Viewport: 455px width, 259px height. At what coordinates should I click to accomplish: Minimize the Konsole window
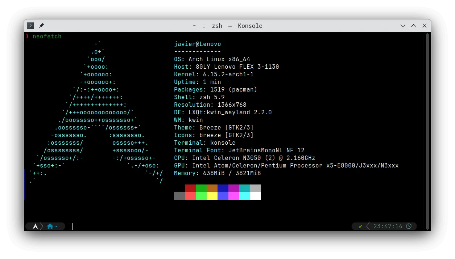[x=403, y=26]
